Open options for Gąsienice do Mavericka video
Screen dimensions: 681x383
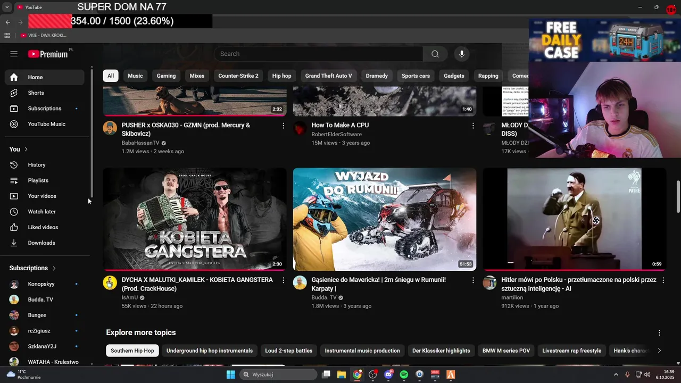473,280
